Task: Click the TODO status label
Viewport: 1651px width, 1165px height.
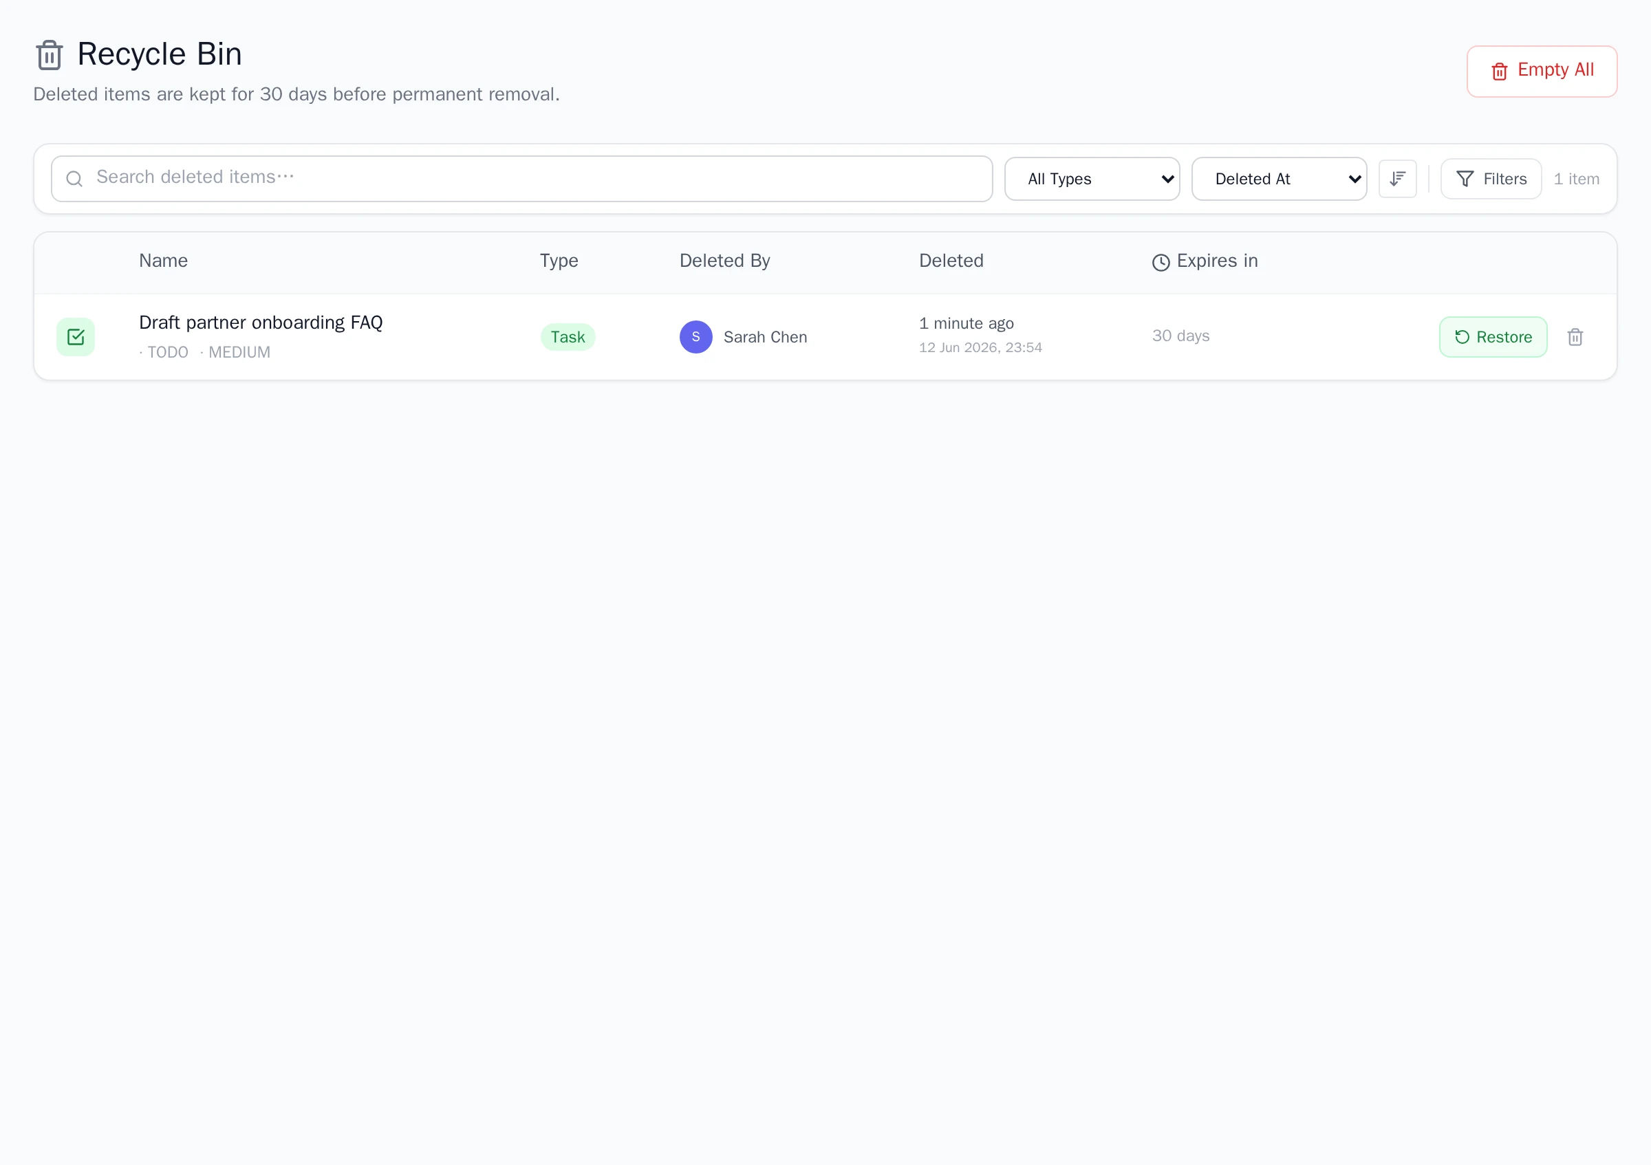Action: coord(168,352)
